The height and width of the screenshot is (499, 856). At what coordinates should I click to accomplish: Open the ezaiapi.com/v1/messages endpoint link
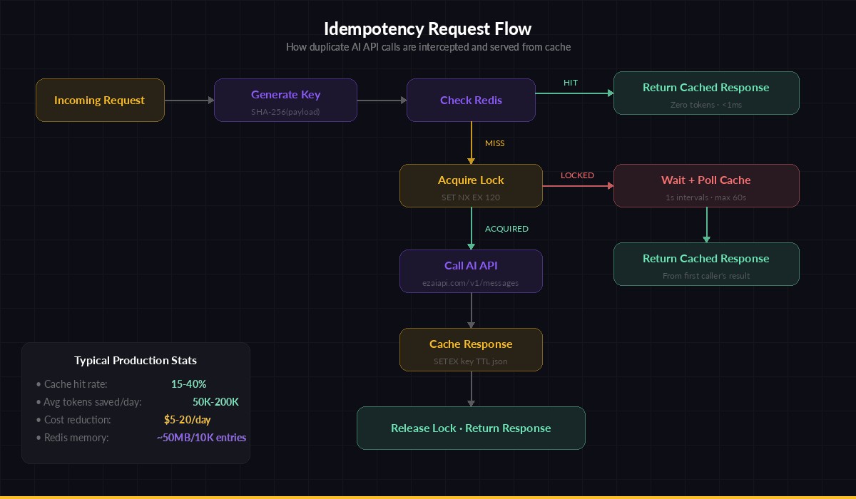pos(471,282)
